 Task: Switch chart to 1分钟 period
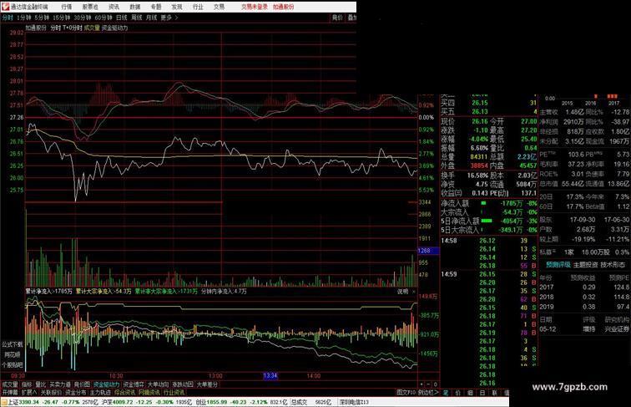(24, 18)
